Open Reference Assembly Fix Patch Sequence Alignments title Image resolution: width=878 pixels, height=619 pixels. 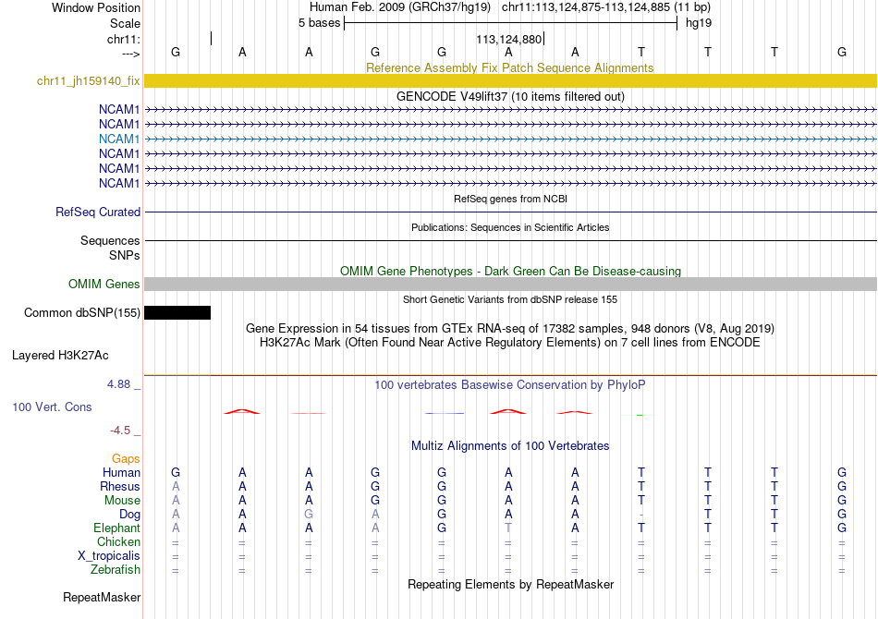click(509, 67)
